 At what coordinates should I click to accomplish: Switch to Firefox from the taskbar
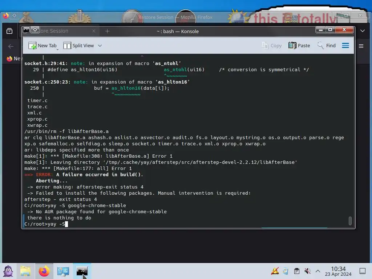pos(44,271)
